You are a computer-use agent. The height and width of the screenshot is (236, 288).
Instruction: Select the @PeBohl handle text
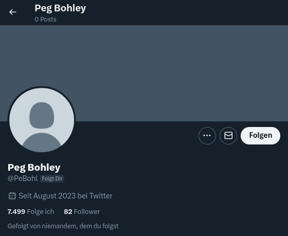tap(23, 178)
